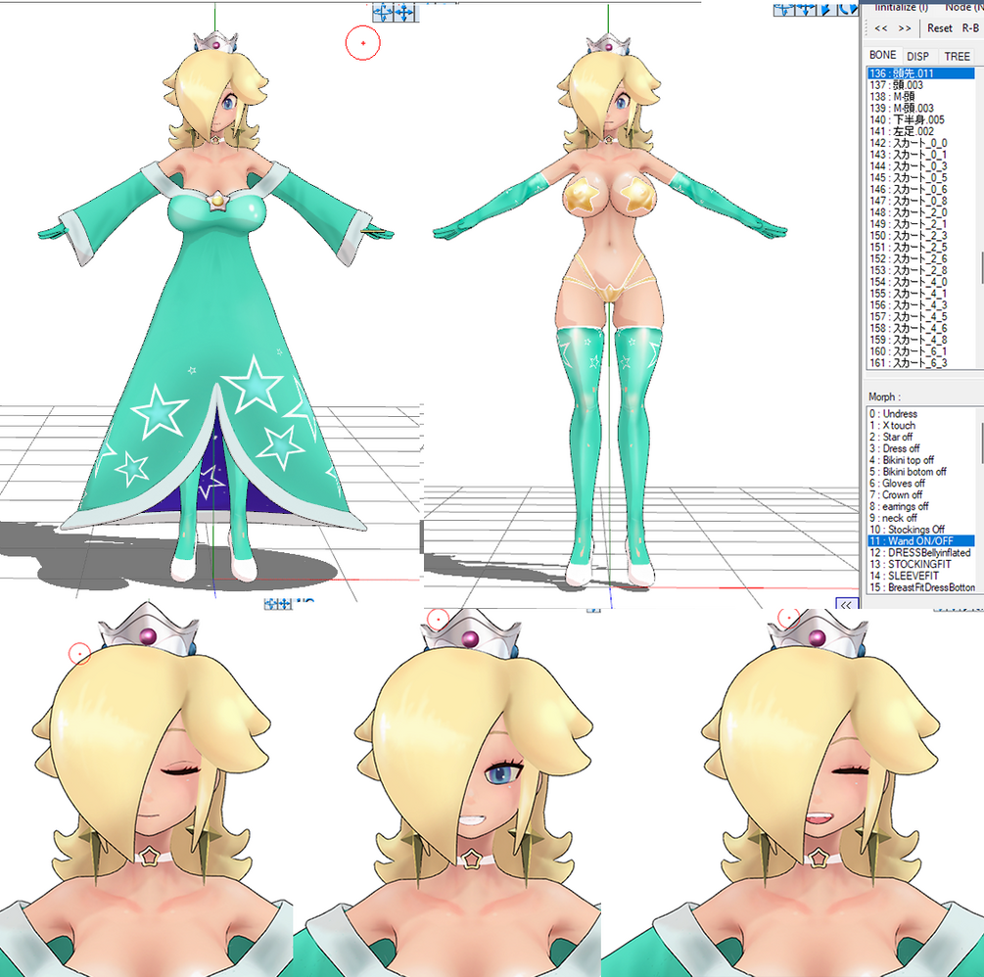Viewport: 984px width, 977px height.
Task: Select the Crown off morph
Action: click(x=920, y=495)
